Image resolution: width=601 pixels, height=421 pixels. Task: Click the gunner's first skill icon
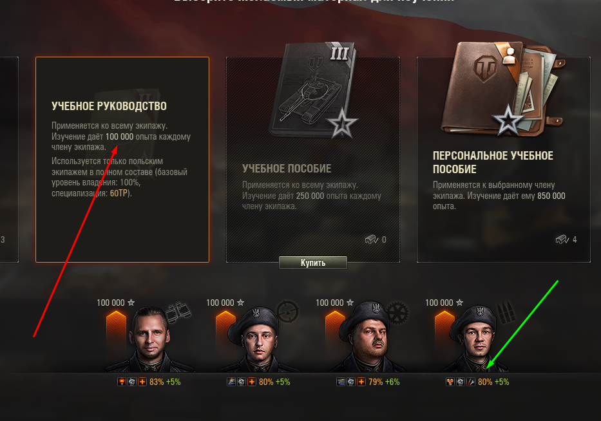pos(231,382)
